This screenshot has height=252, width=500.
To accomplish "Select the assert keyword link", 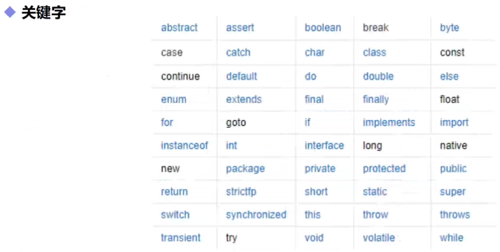I will (x=240, y=28).
